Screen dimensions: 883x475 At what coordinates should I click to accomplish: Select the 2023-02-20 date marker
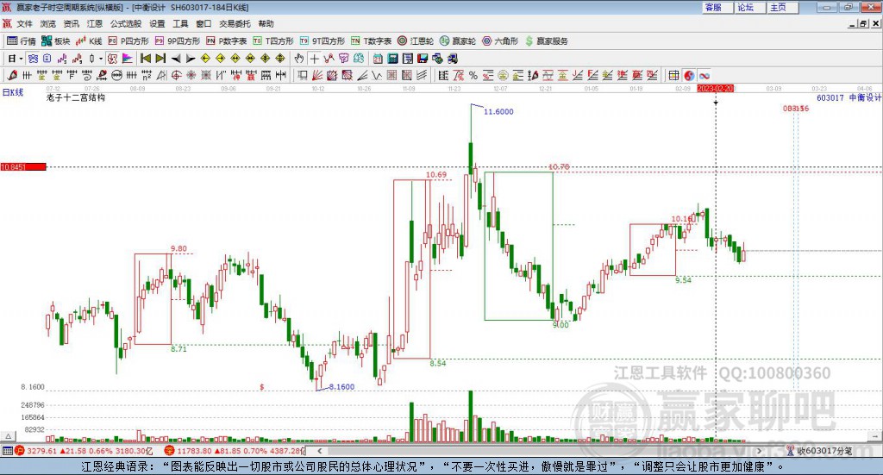(716, 88)
